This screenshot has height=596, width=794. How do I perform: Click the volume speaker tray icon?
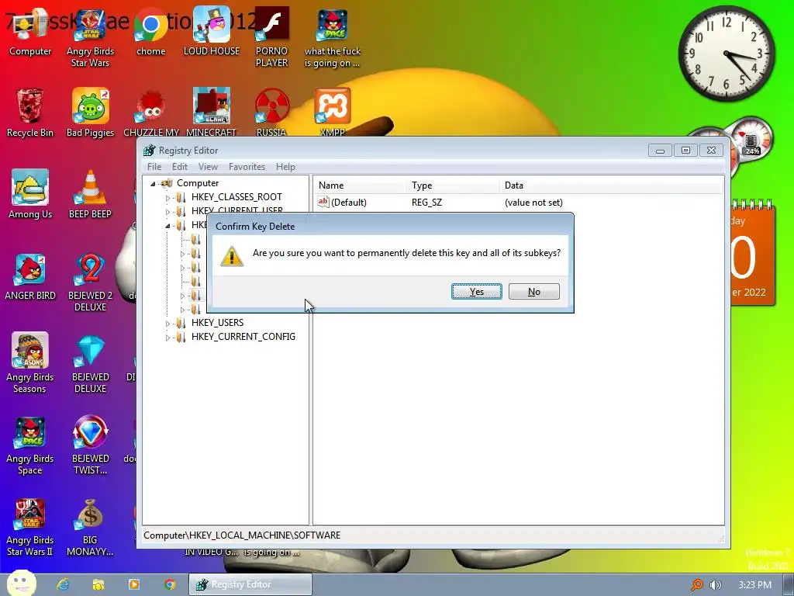pos(715,585)
